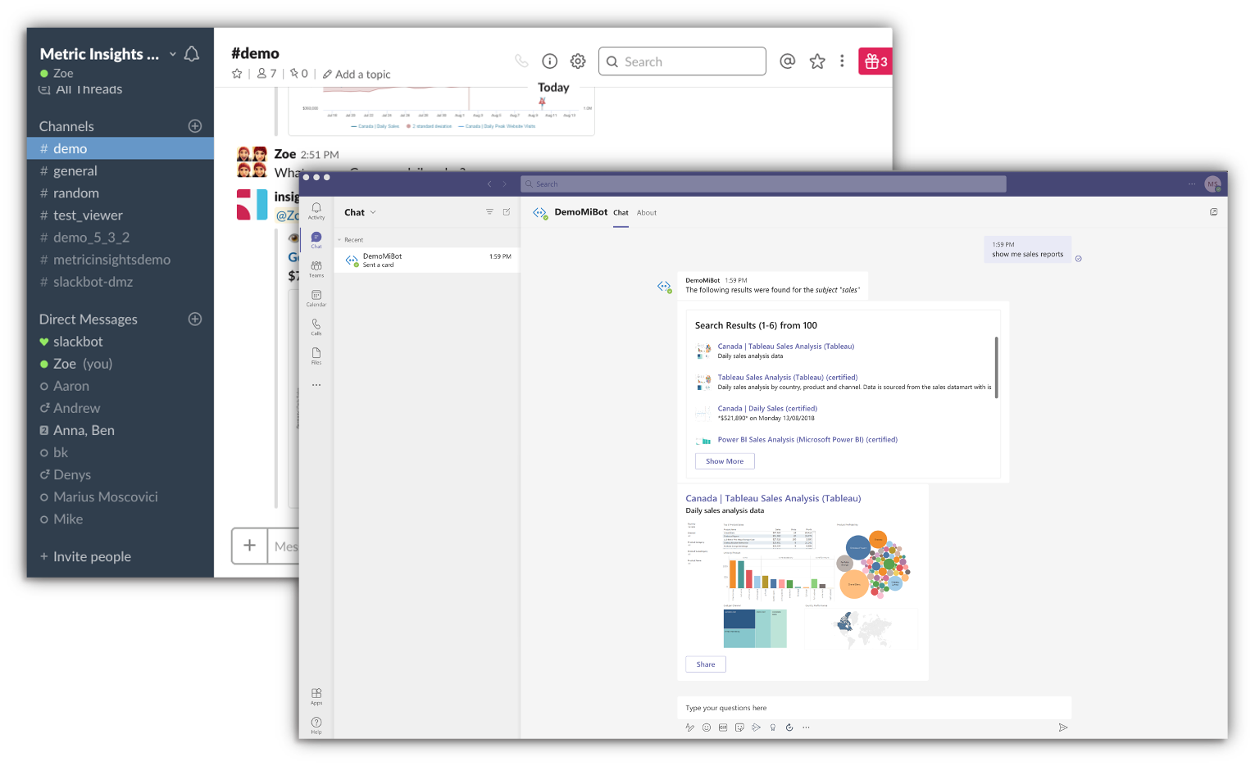Open Calendar in Teams sidebar

pos(316,298)
